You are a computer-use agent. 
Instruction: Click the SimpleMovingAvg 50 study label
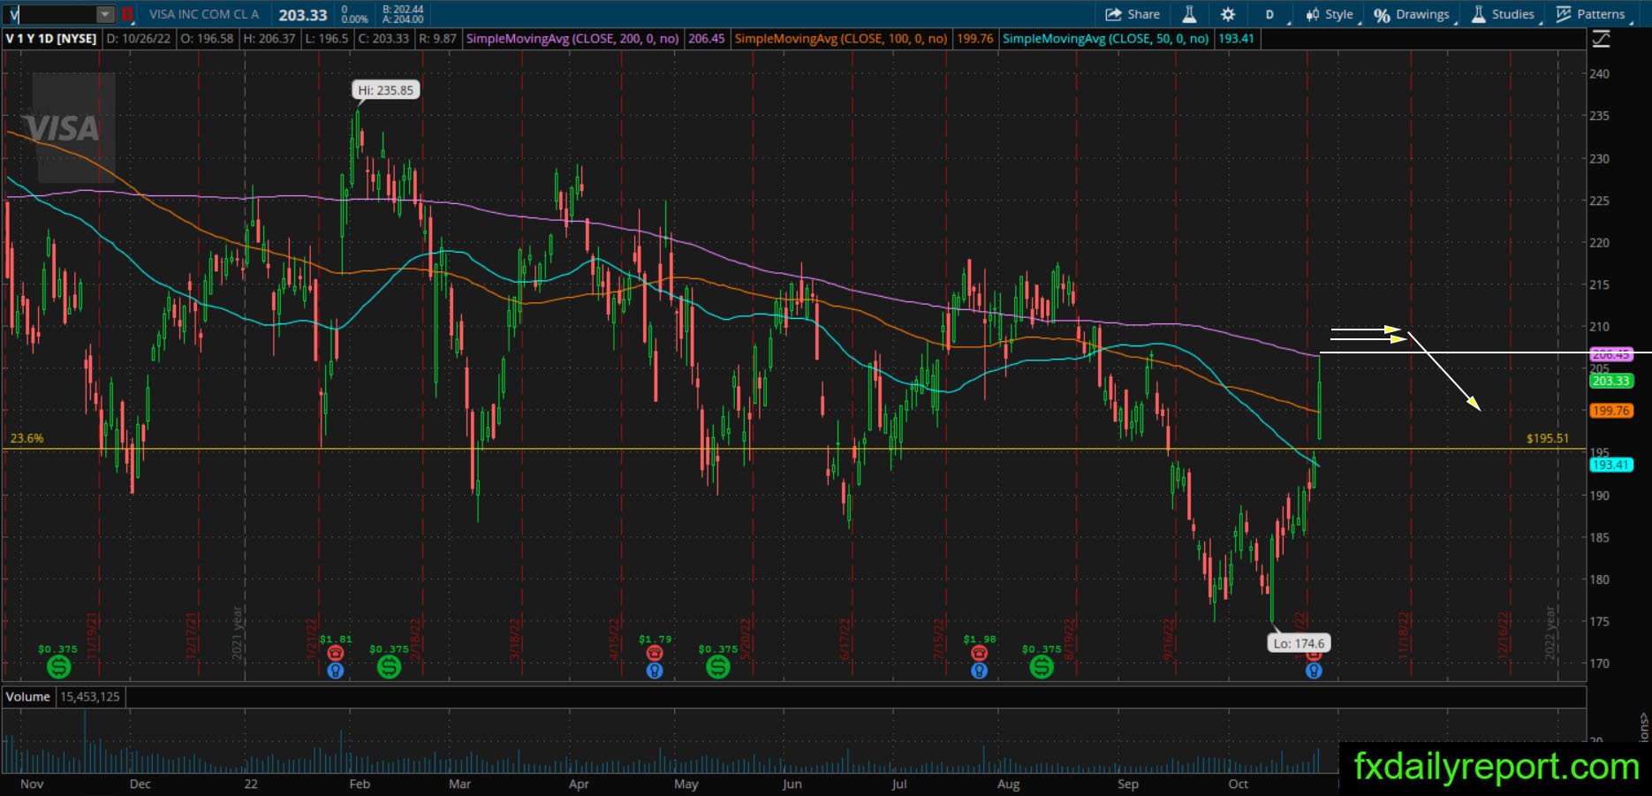(1105, 39)
